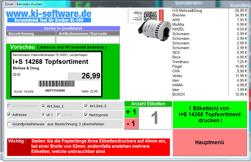Decrease label count with - 1
The height and width of the screenshot is (162, 251).
click(131, 124)
